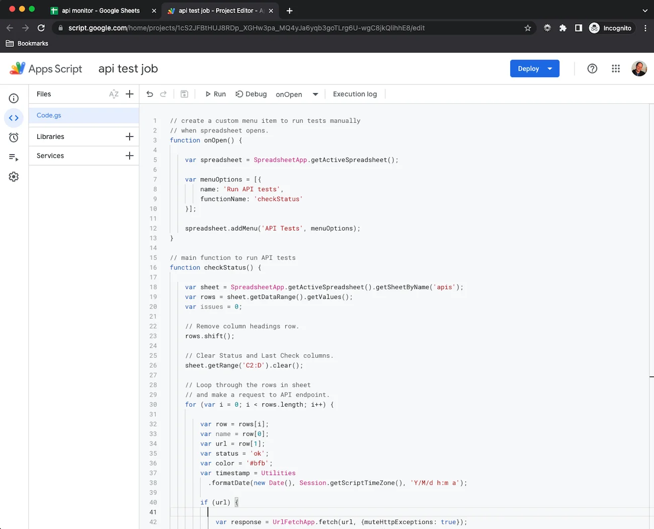
Task: Click the Files section heading
Action: pos(44,94)
